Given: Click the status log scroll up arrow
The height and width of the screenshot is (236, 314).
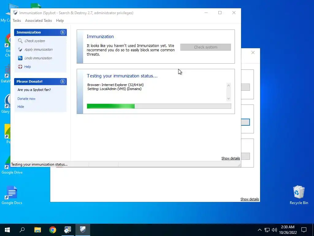Looking at the screenshot, I should click(228, 85).
